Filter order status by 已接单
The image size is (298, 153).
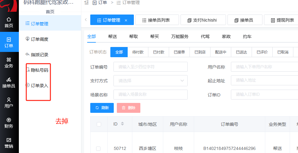coord(179,52)
